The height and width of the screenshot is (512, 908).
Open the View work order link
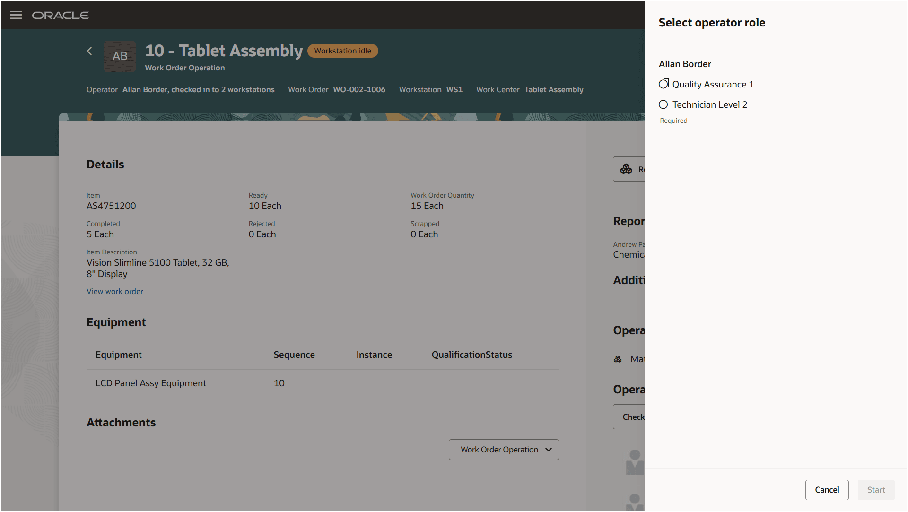click(x=115, y=292)
